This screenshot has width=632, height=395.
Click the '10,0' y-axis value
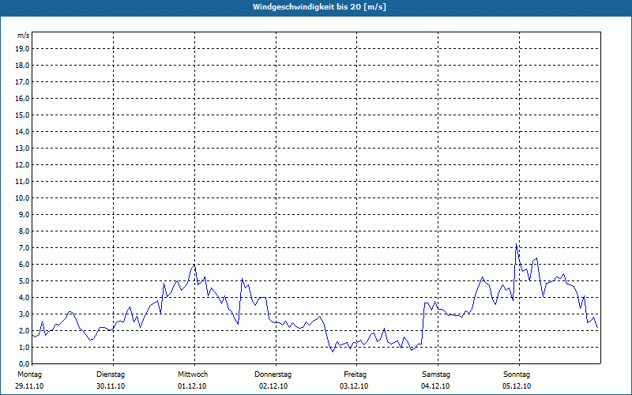[22, 198]
